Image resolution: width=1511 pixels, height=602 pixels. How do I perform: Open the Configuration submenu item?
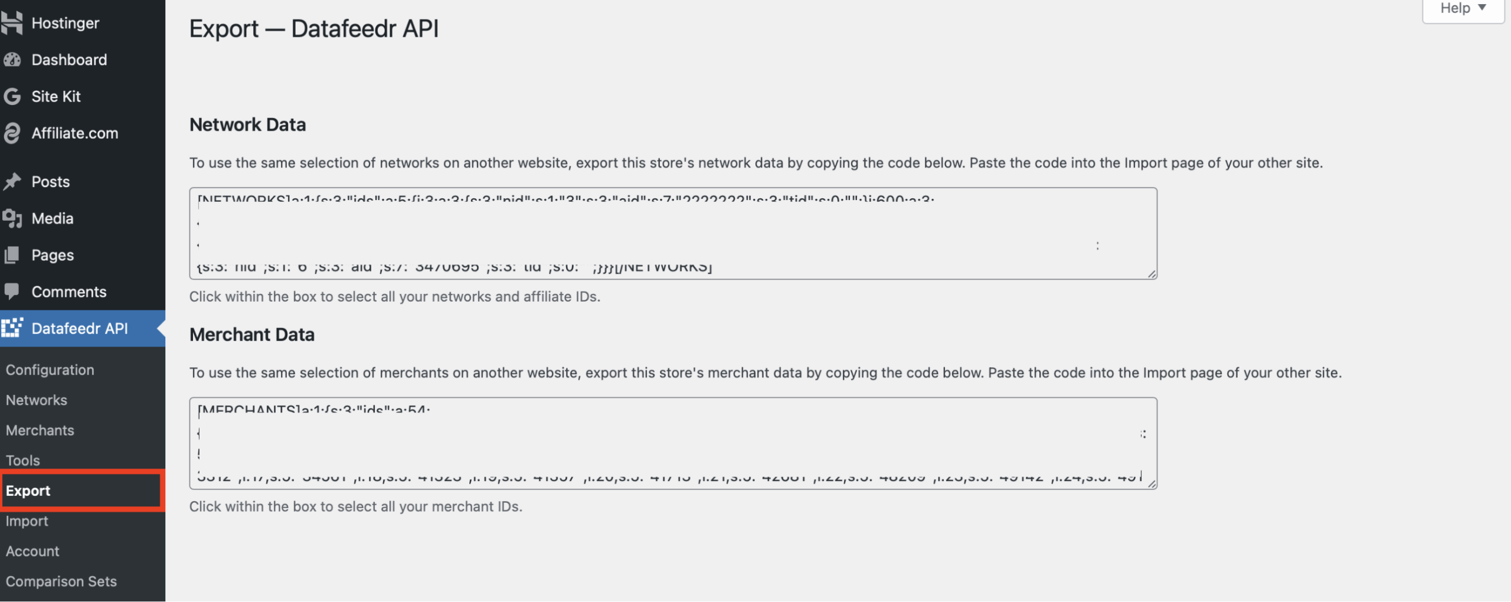pos(50,370)
